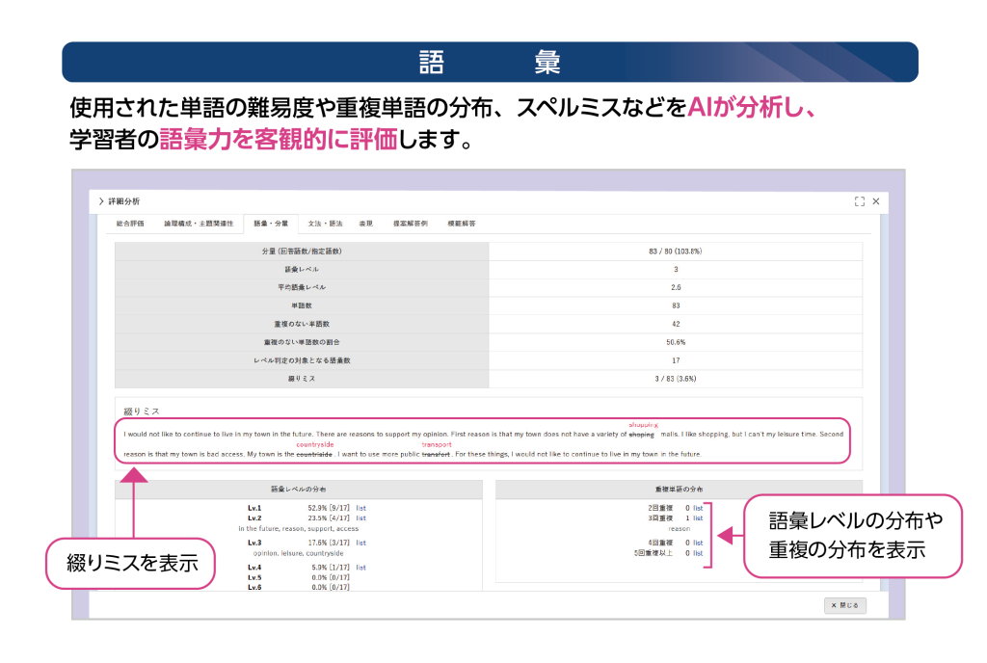
Task: Collapse the 詳細分析 panel chevron
Action: coord(100,201)
